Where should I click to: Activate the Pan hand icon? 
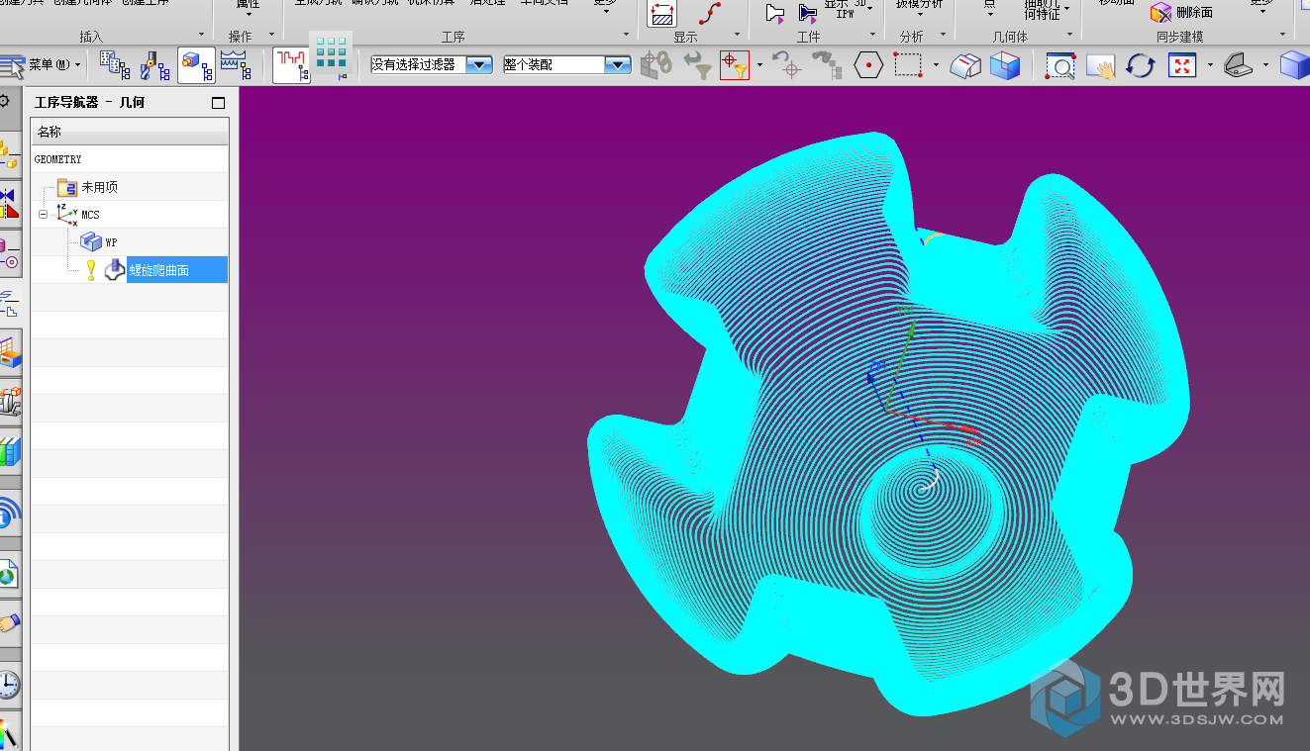point(1101,66)
